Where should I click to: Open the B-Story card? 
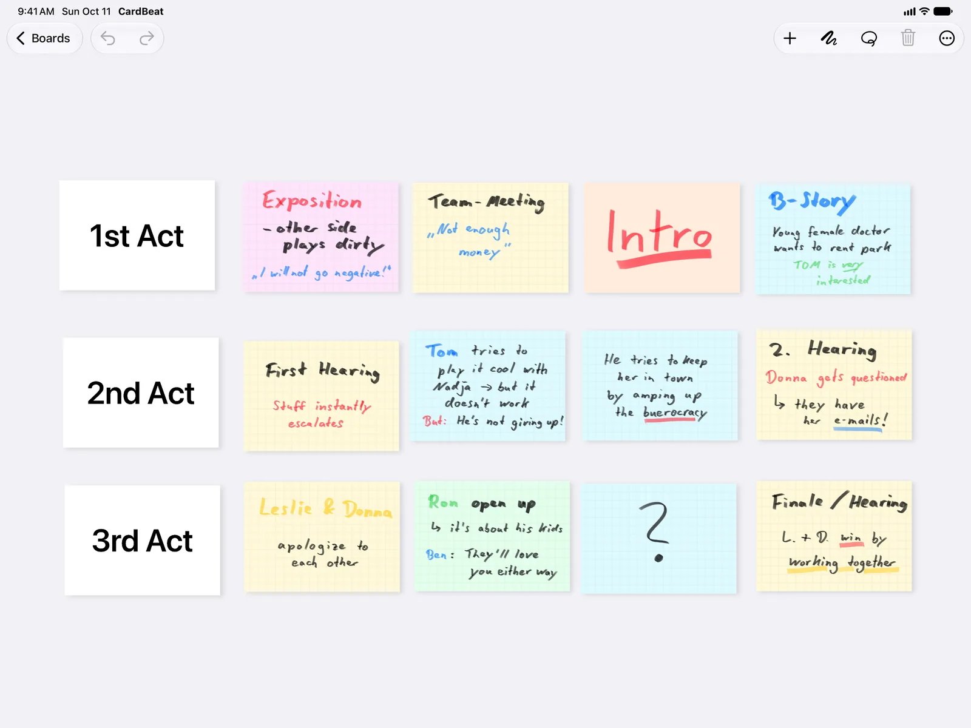pyautogui.click(x=833, y=239)
